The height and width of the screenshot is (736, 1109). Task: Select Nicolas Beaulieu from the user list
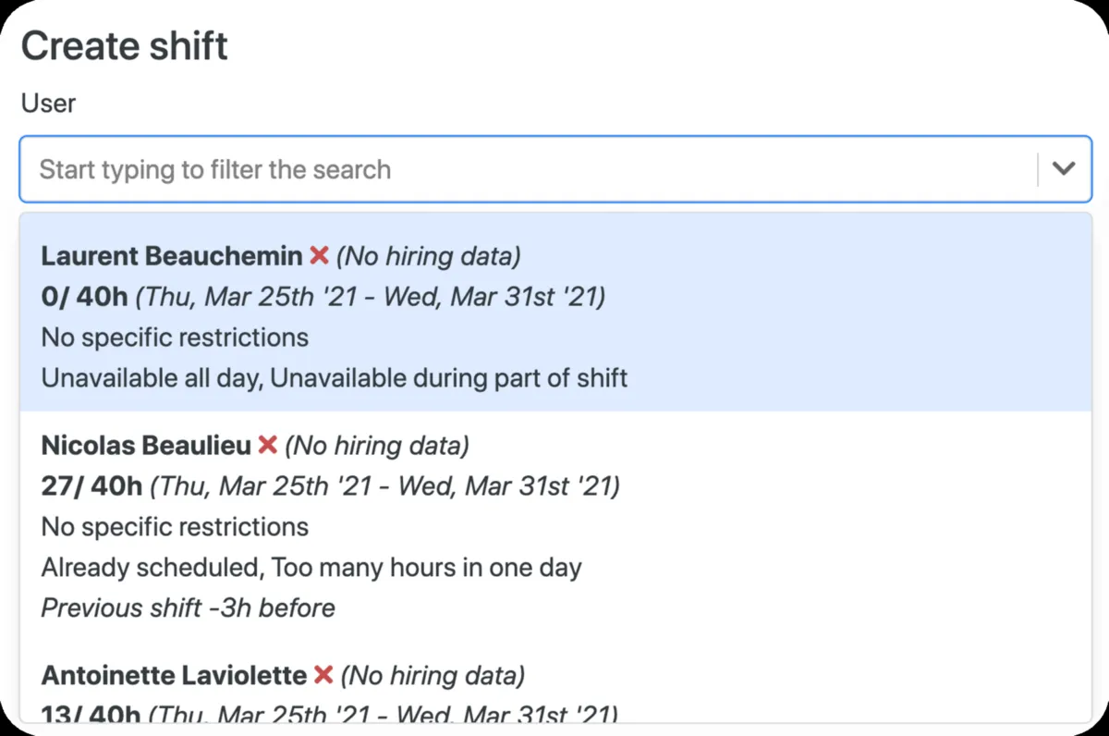(146, 446)
